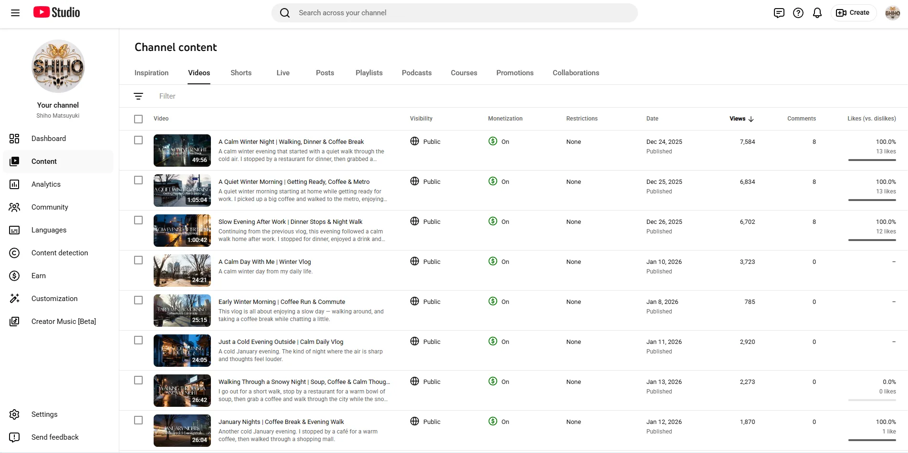This screenshot has height=453, width=908.
Task: Click the filter lines icon
Action: click(x=138, y=96)
